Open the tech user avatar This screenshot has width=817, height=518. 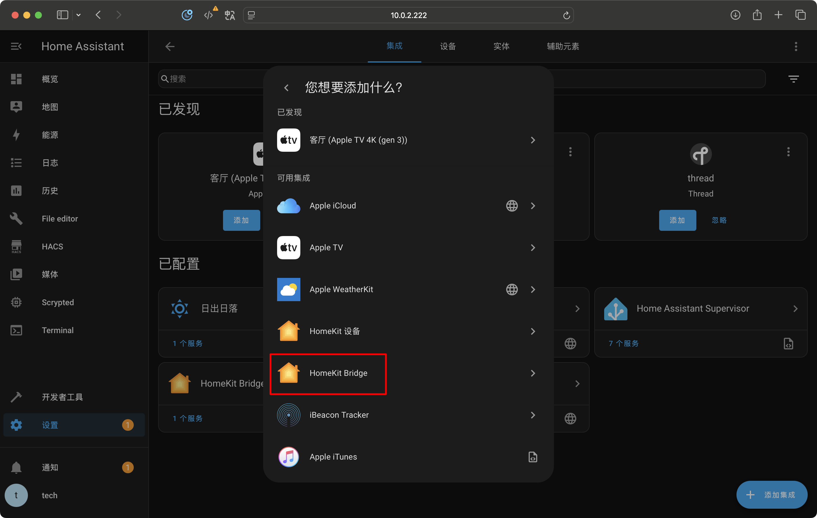click(x=16, y=495)
